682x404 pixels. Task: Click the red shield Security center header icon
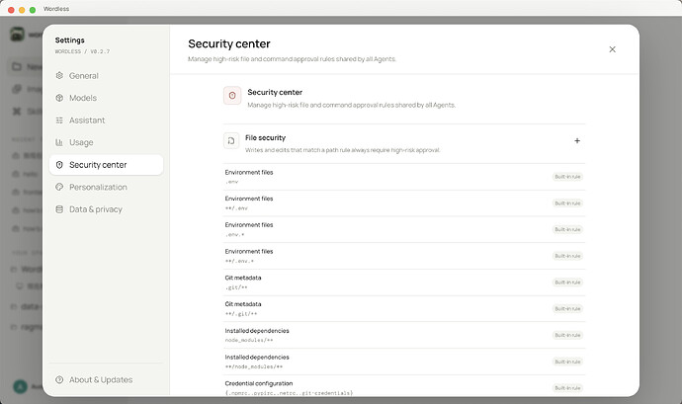click(x=232, y=95)
